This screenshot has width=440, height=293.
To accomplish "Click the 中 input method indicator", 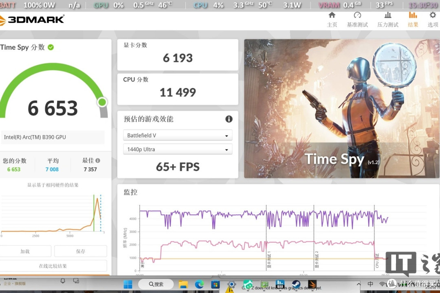I will 370,284.
